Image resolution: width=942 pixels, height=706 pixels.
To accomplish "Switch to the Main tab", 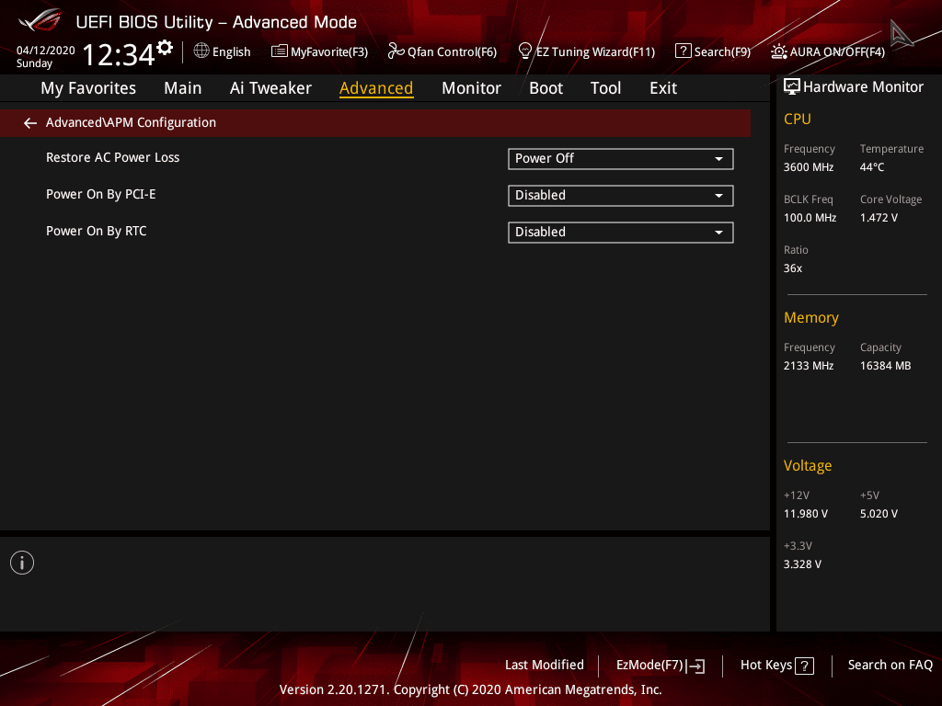I will point(183,88).
